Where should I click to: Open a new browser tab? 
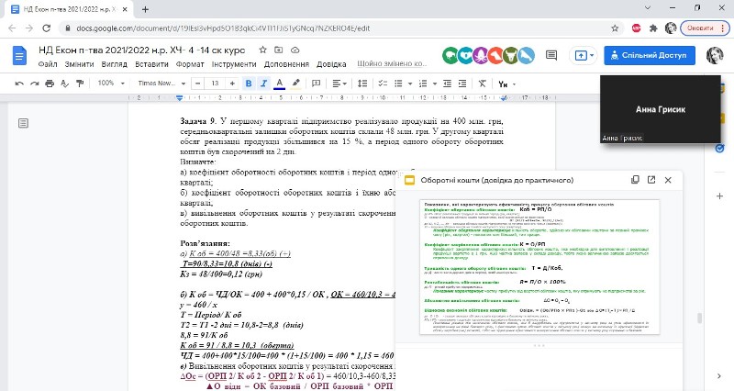145,9
